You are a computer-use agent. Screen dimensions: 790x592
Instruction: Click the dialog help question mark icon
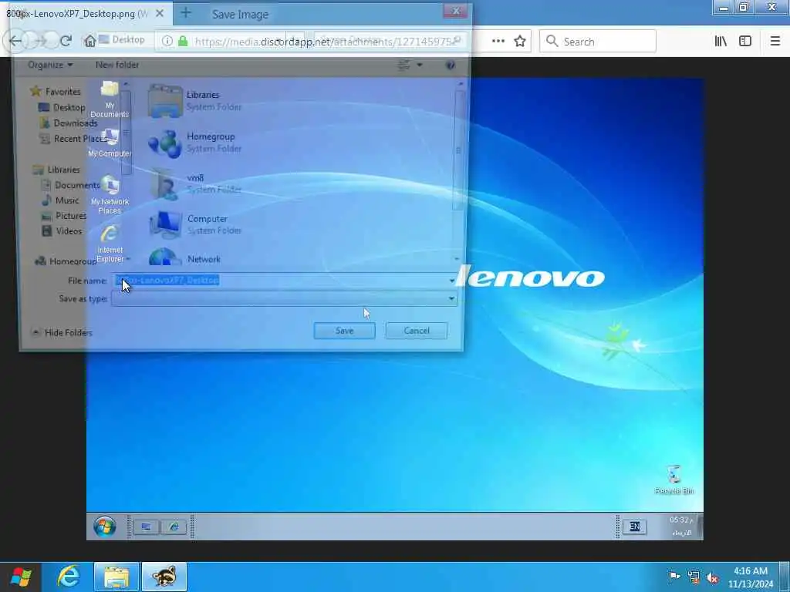point(451,65)
